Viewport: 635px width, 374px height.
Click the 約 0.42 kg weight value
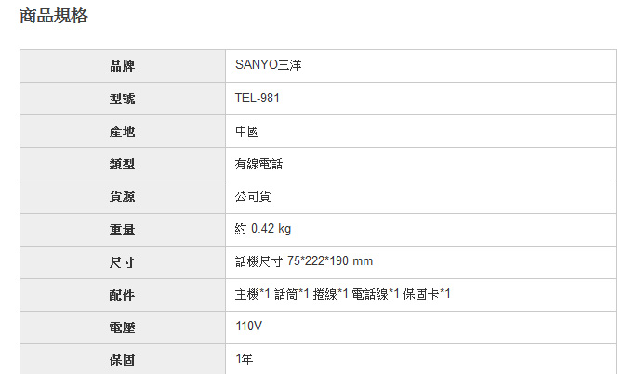point(263,229)
